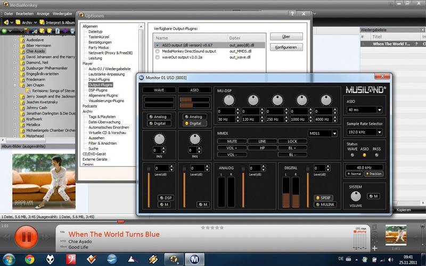Select Metallica artist folder
This screenshot has width=426, height=266.
coord(33,124)
